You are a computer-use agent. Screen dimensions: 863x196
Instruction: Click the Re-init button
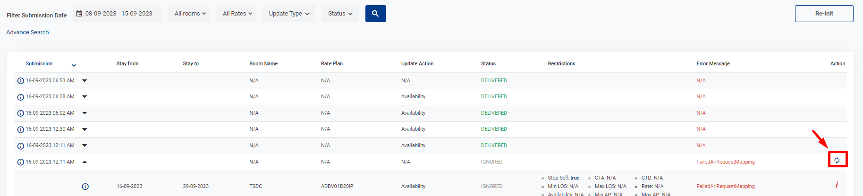[824, 14]
